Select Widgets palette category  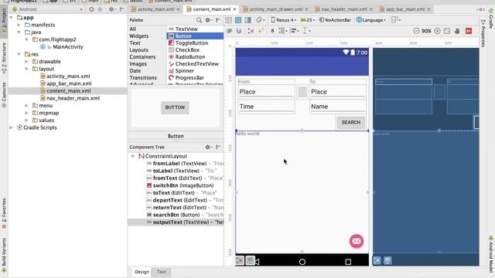(139, 36)
